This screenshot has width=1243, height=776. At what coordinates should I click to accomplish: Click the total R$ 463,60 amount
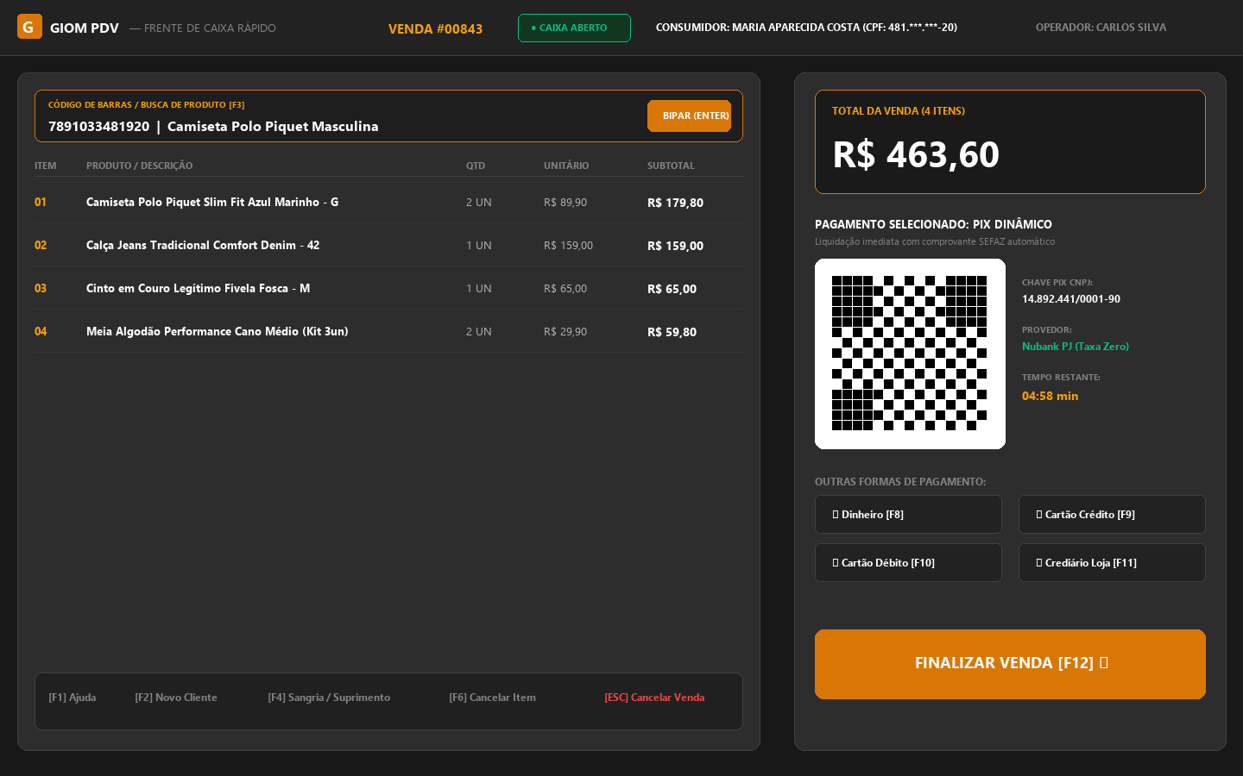point(916,155)
